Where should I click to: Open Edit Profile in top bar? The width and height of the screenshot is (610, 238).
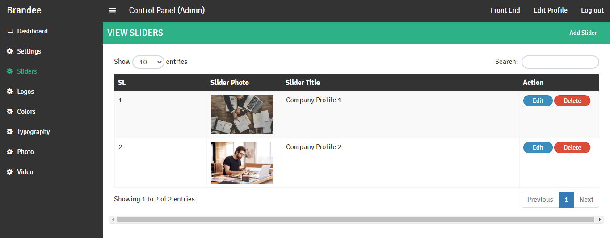550,10
